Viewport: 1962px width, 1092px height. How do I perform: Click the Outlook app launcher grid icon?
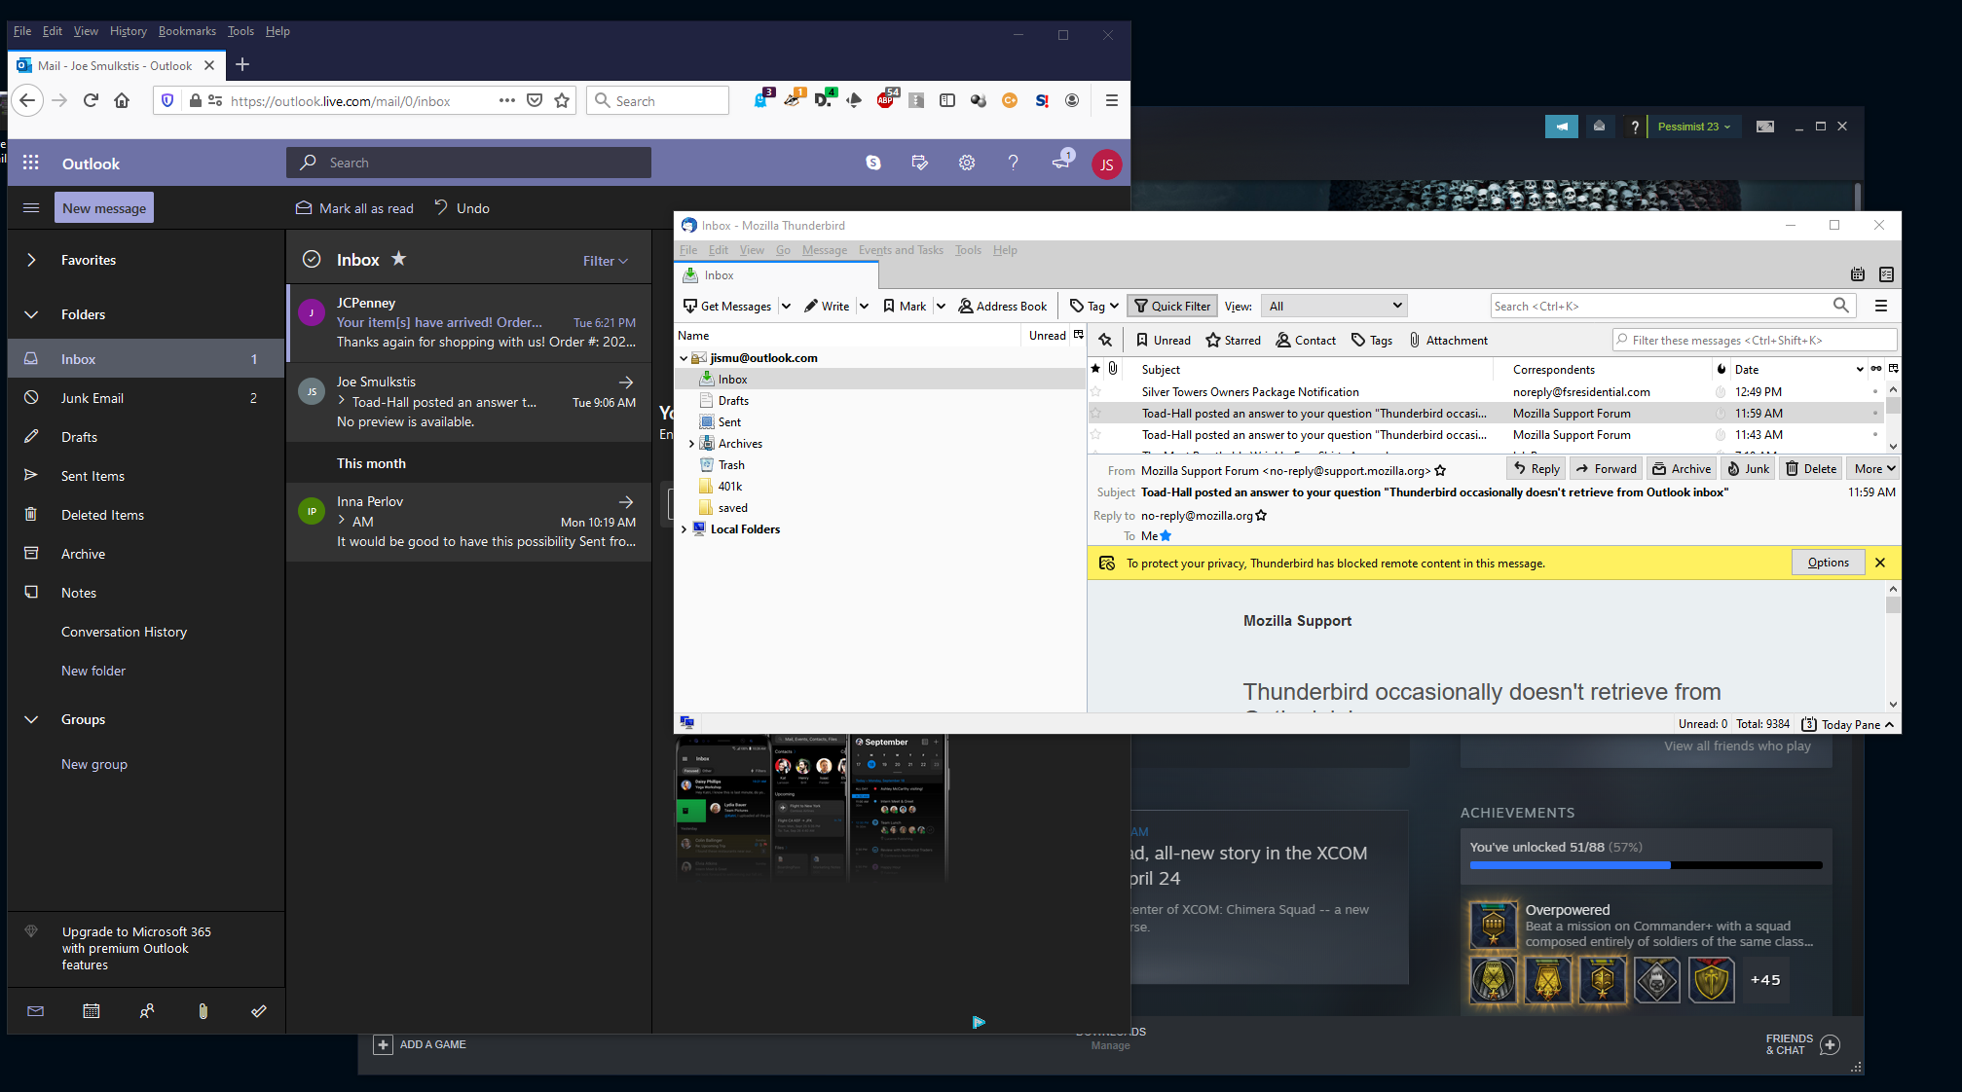pyautogui.click(x=31, y=164)
